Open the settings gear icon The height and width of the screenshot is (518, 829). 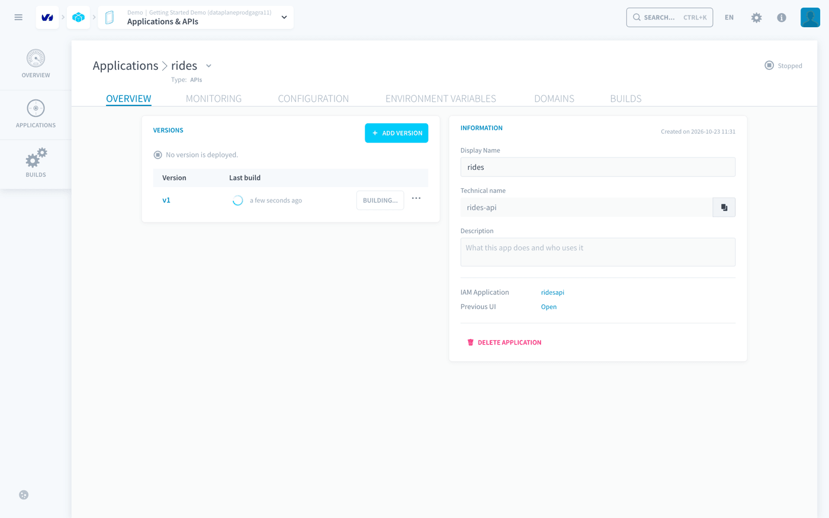point(756,18)
